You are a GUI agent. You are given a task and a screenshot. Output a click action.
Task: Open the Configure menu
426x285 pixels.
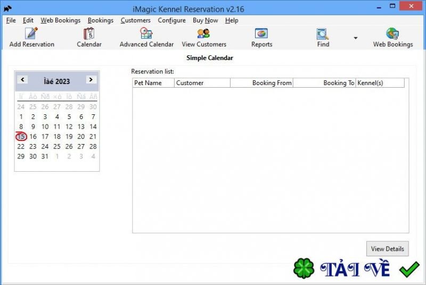tap(171, 20)
